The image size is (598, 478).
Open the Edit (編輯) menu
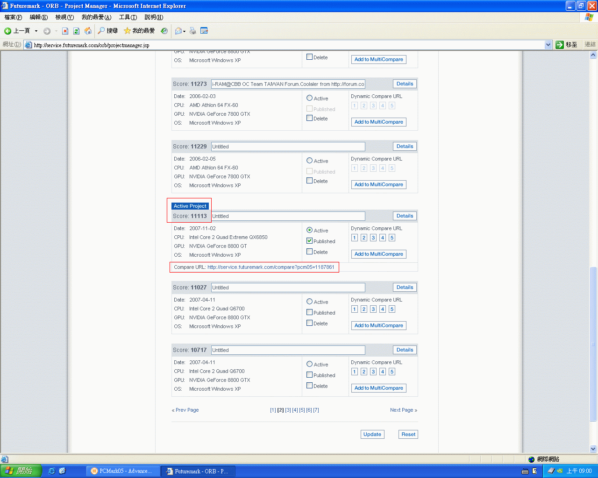[39, 17]
